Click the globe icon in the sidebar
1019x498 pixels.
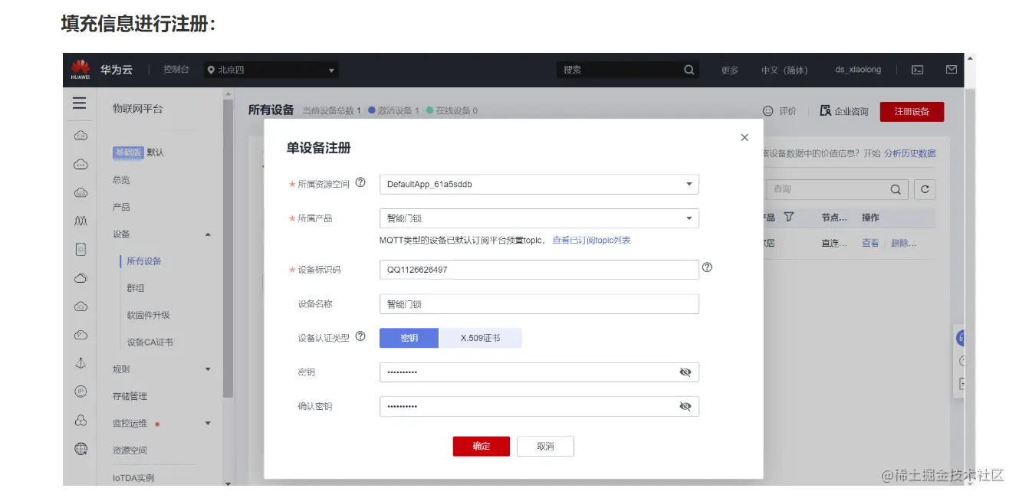(x=81, y=449)
